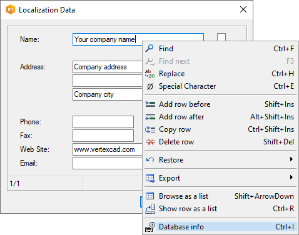Click the red Delete row icon
The image size is (299, 235).
[150, 142]
